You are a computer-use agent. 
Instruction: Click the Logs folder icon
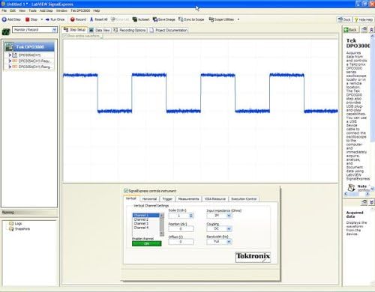[x=11, y=223]
